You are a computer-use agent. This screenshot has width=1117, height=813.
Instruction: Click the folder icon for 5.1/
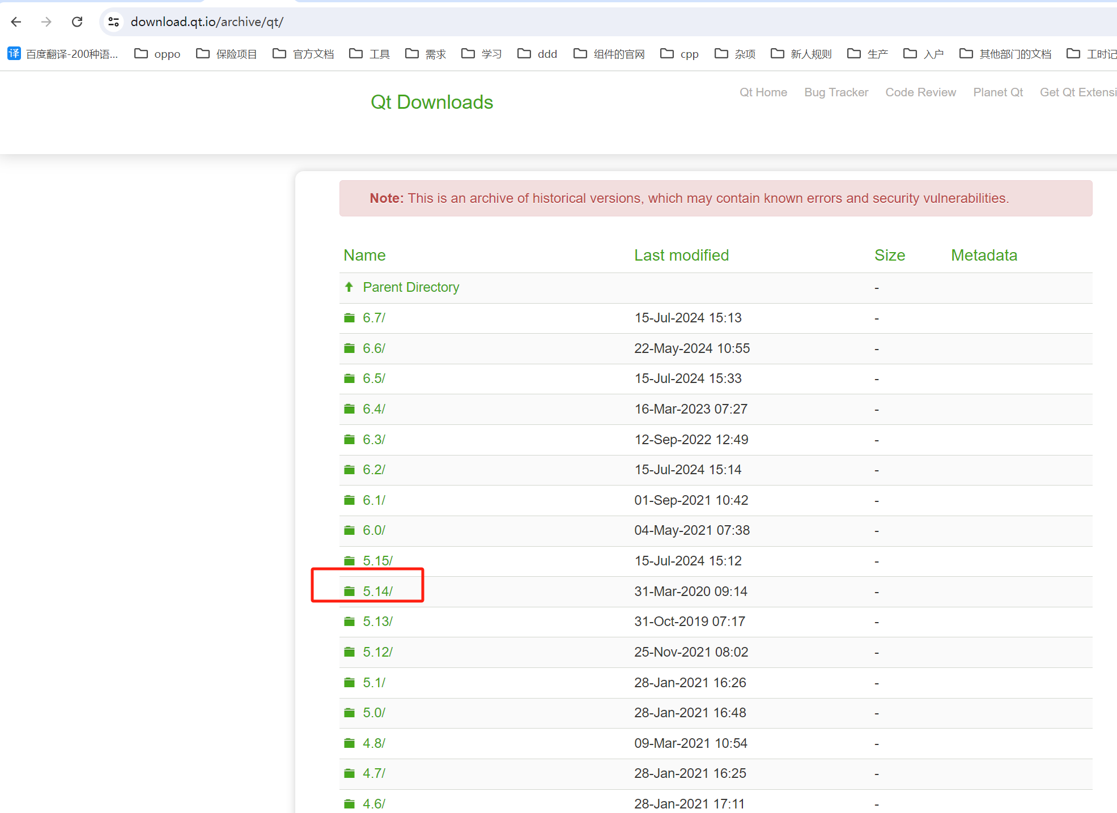tap(349, 683)
